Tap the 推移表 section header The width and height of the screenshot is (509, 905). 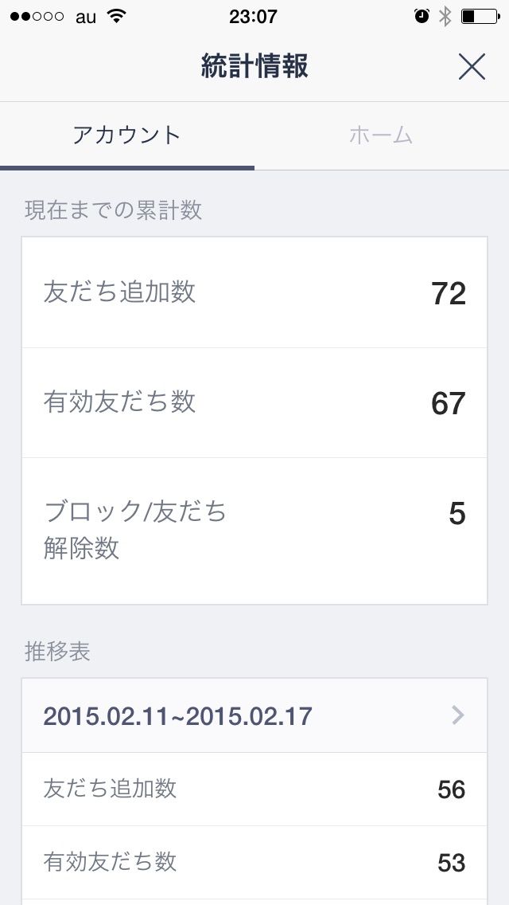pyautogui.click(x=58, y=652)
